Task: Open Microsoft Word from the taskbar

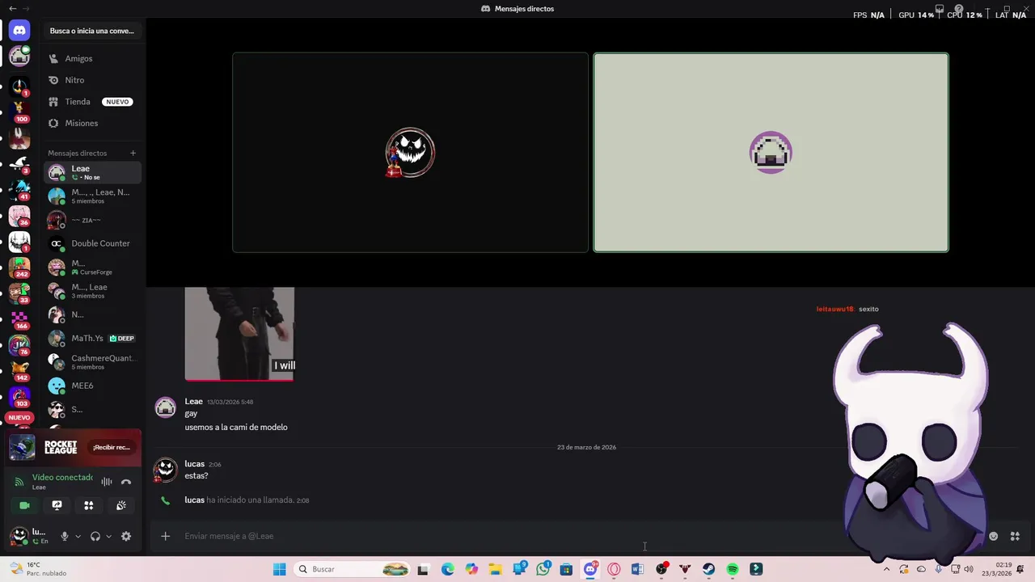Action: click(x=637, y=569)
